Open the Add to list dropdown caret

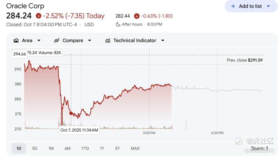[268, 6]
